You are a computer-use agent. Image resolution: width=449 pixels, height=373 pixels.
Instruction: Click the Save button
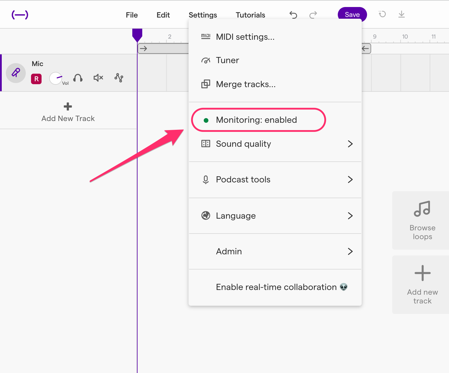pos(352,14)
